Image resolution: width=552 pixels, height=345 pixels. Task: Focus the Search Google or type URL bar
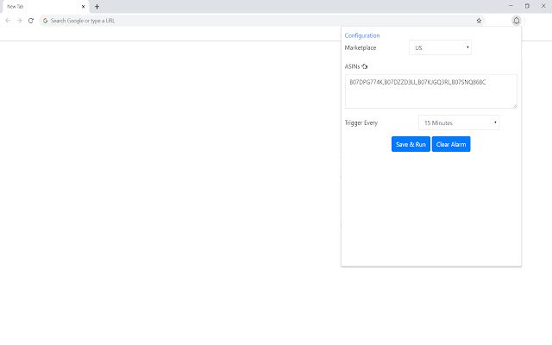[260, 21]
